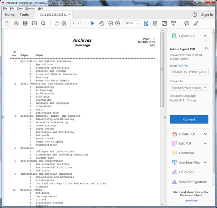Follow the Learn More link

pyautogui.click(x=191, y=200)
